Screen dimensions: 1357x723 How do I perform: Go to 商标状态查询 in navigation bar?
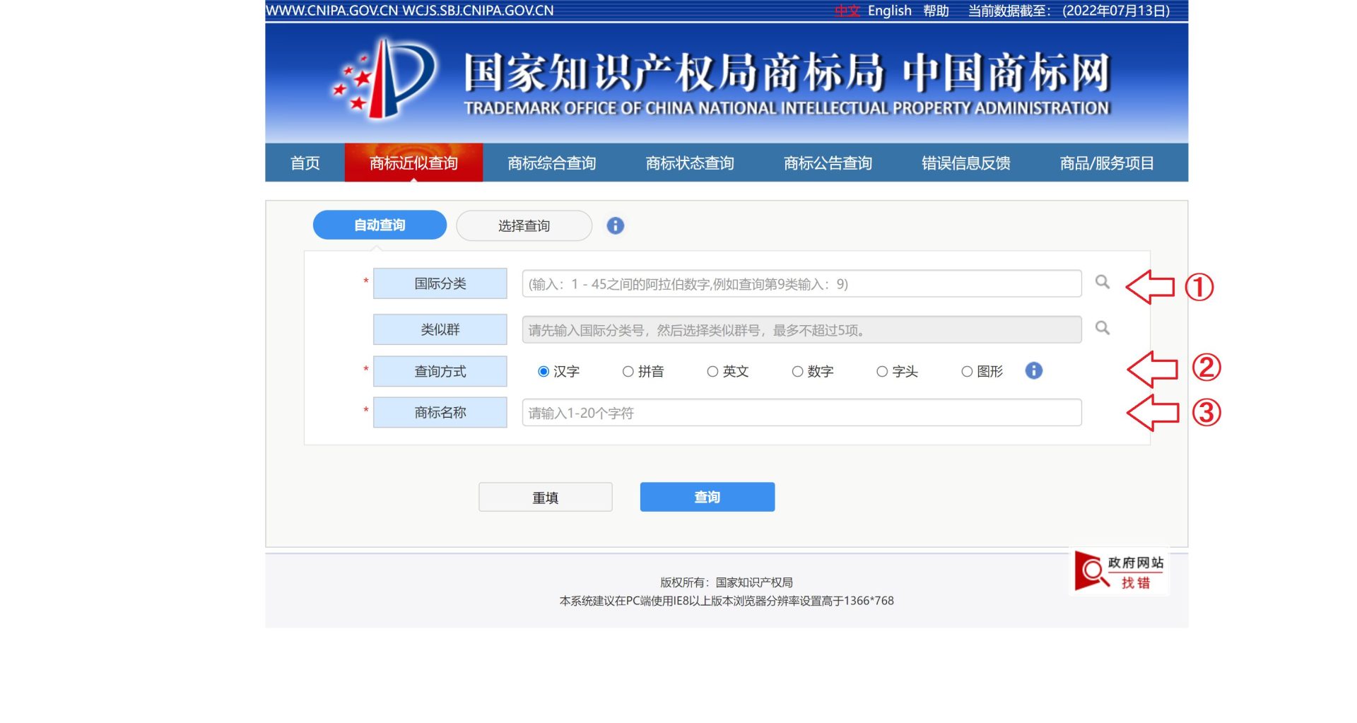pyautogui.click(x=689, y=163)
